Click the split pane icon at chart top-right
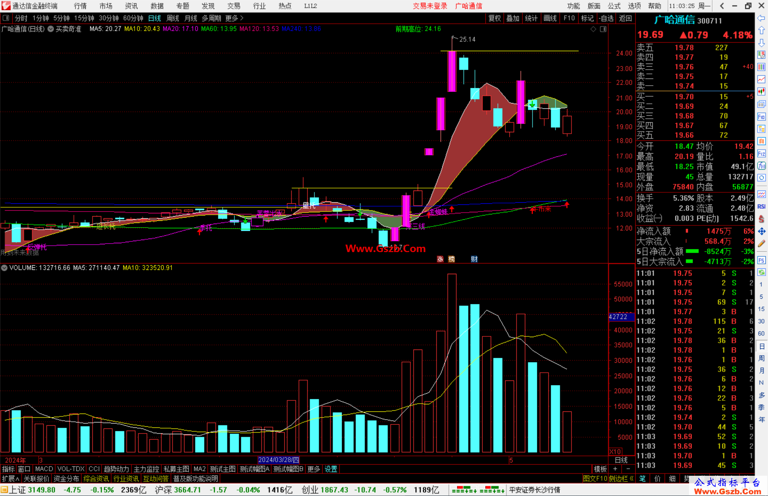 [603, 29]
